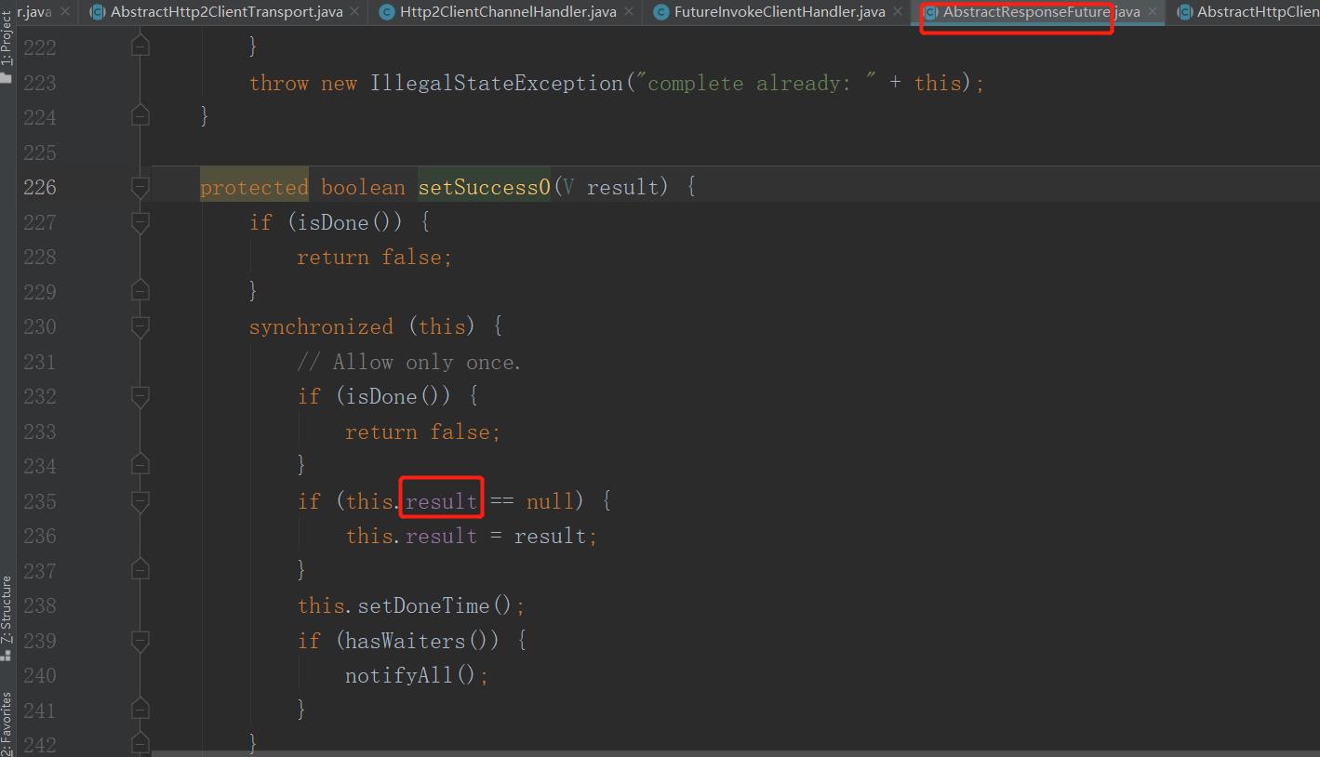Click the editor horizontal scrollbar at bottom
The height and width of the screenshot is (757, 1320).
pos(735,753)
